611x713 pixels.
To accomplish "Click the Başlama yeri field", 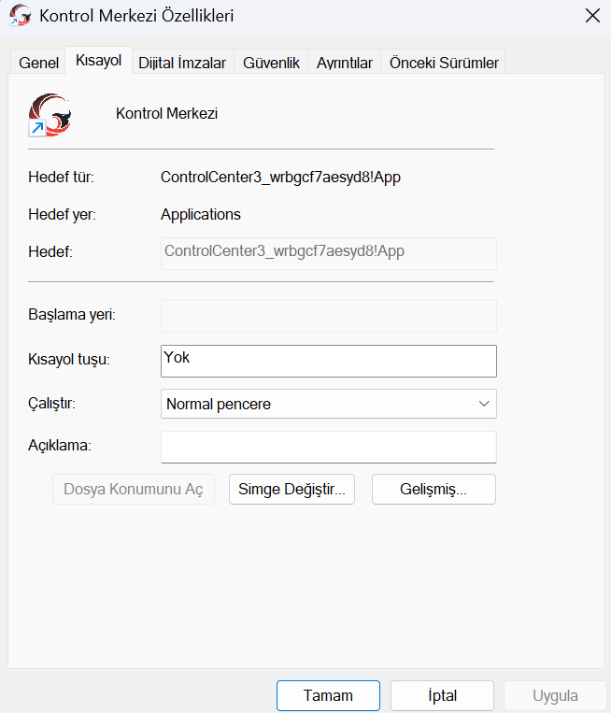I will tap(329, 316).
